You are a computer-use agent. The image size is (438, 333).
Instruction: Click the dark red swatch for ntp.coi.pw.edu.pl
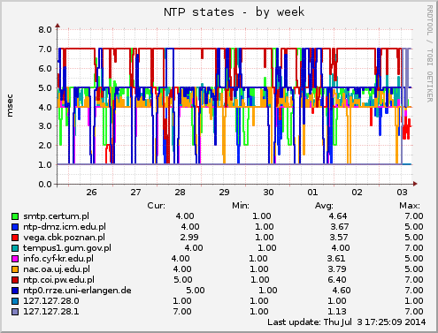(15, 280)
